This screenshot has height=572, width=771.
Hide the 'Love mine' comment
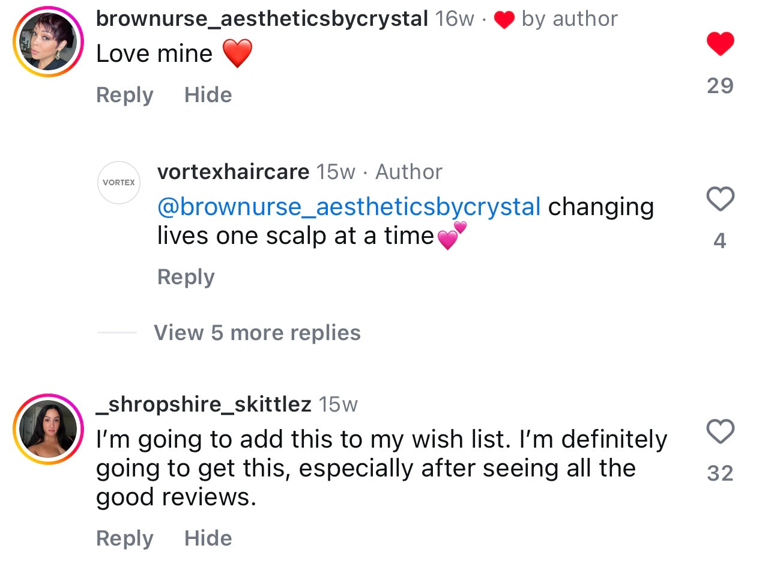[x=208, y=95]
